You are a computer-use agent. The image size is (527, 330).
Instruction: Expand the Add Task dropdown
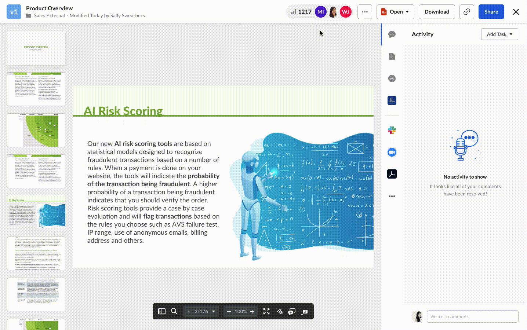499,34
